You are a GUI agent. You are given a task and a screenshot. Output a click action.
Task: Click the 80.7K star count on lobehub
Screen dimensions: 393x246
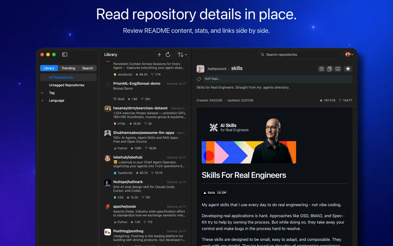[142, 173]
